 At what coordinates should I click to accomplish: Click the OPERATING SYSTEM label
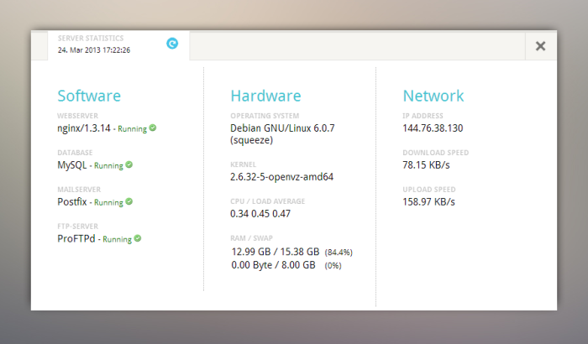265,116
